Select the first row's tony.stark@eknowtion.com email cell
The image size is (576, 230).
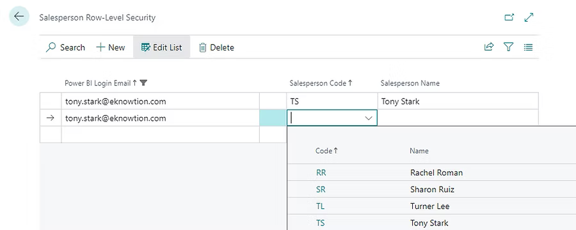click(160, 101)
